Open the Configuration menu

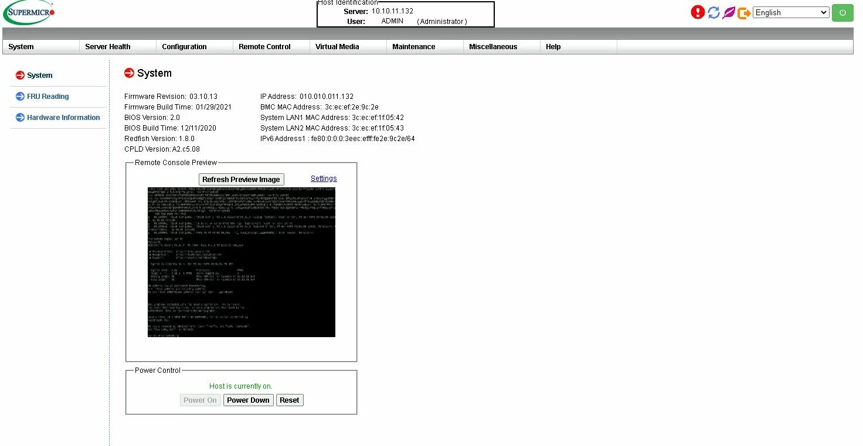(x=195, y=47)
